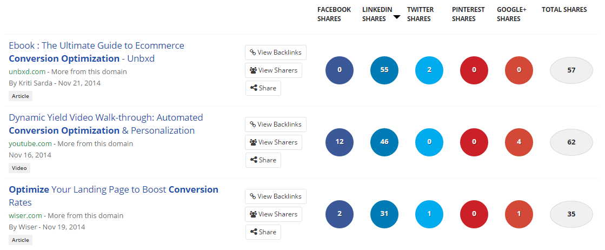Visit the unbxd.com domain link
The image size is (605, 250).
26,71
